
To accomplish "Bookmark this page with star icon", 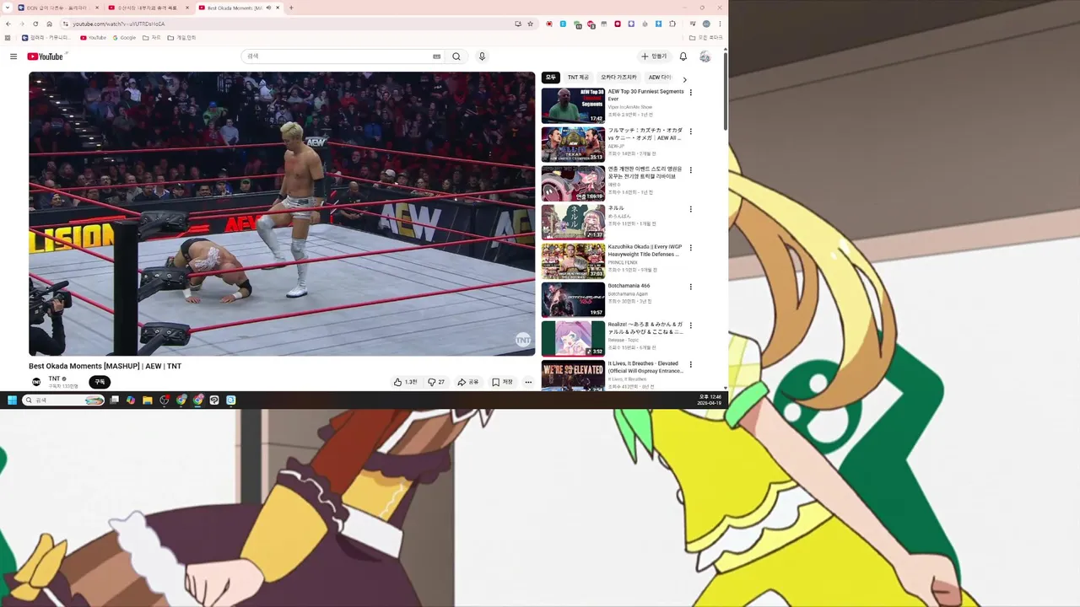I will (530, 24).
